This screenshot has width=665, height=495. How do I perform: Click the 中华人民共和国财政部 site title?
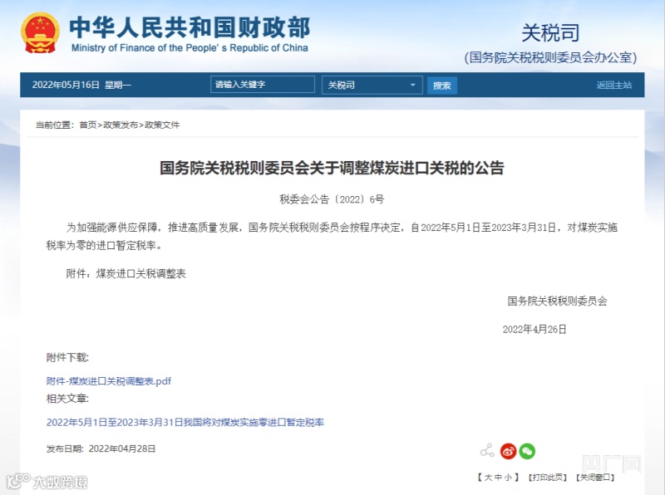(190, 27)
